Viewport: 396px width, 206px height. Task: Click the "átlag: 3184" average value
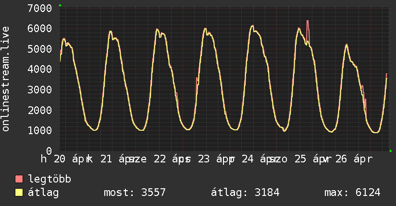coord(245,193)
